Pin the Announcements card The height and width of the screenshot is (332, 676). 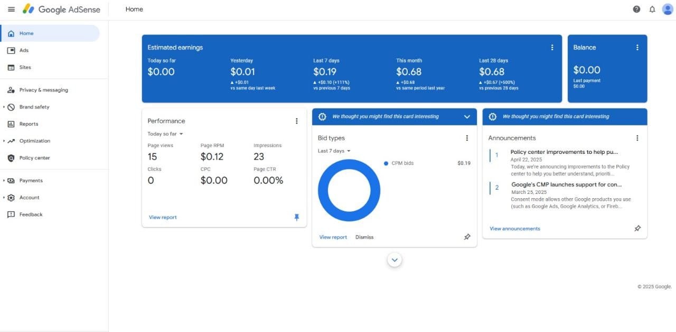coord(637,229)
